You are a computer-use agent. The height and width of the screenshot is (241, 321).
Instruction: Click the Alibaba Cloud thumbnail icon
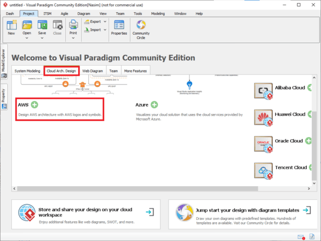pyautogui.click(x=263, y=91)
